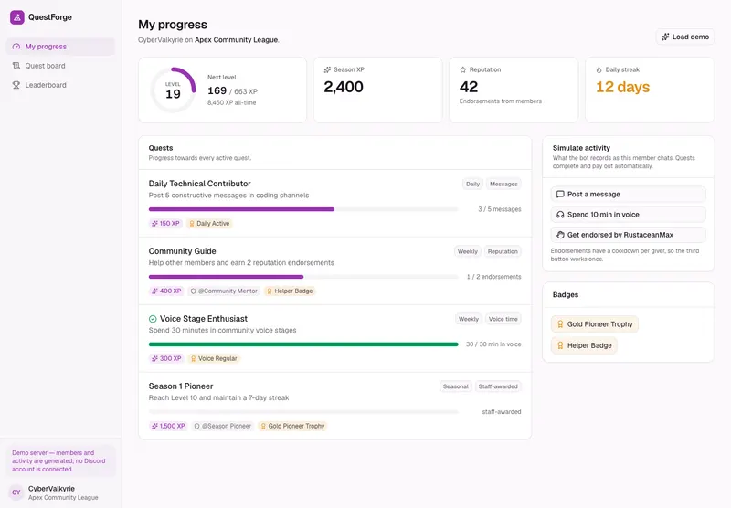Click the ribbon icon on Daily Active chip
The height and width of the screenshot is (508, 731).
[192, 223]
